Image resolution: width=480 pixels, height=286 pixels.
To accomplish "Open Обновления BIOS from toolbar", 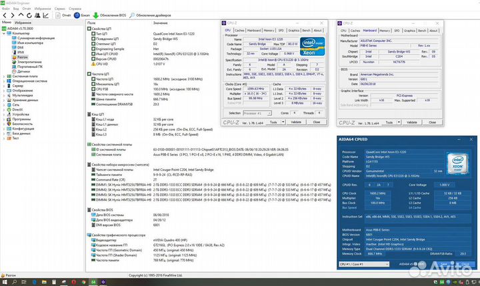I will click(109, 15).
